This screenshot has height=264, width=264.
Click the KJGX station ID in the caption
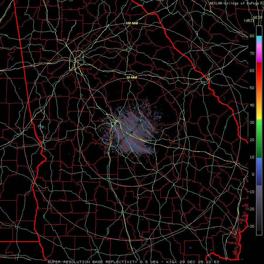(172, 262)
